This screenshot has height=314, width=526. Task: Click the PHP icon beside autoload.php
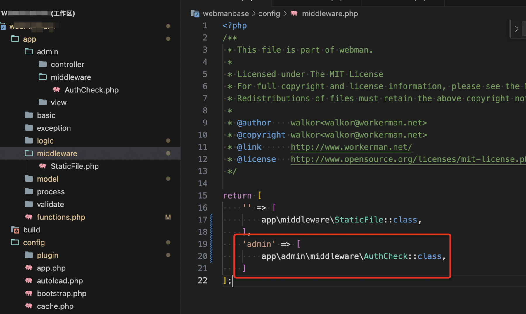tap(29, 281)
